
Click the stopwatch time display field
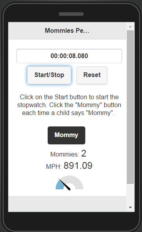[69, 56]
